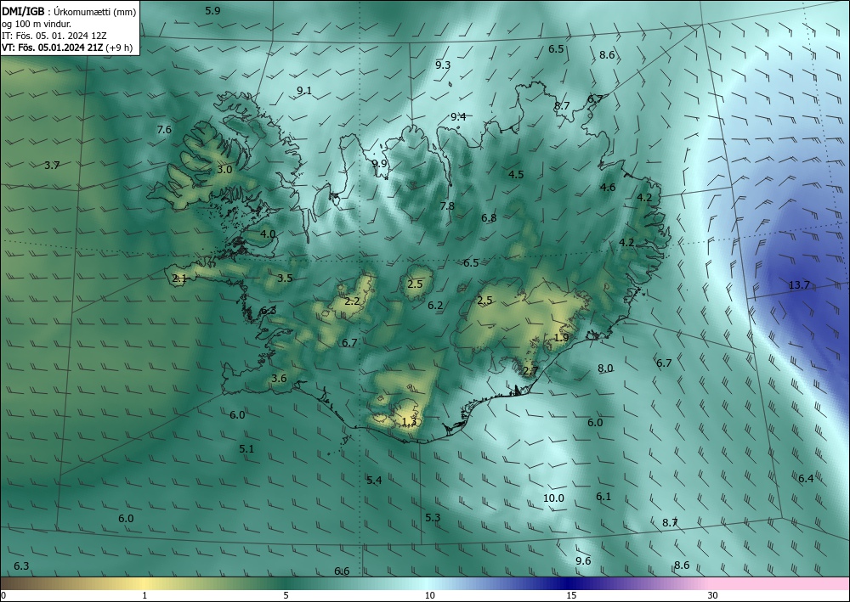The height and width of the screenshot is (602, 850).
Task: Click the 7.8 value on the map
Action: tap(447, 205)
